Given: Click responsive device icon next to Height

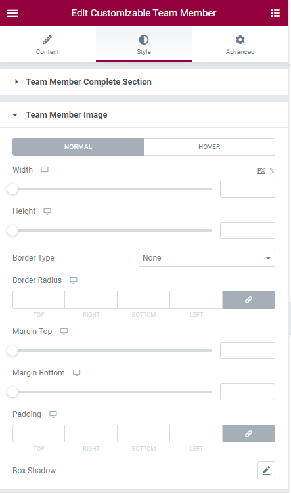Looking at the screenshot, I should [x=47, y=211].
